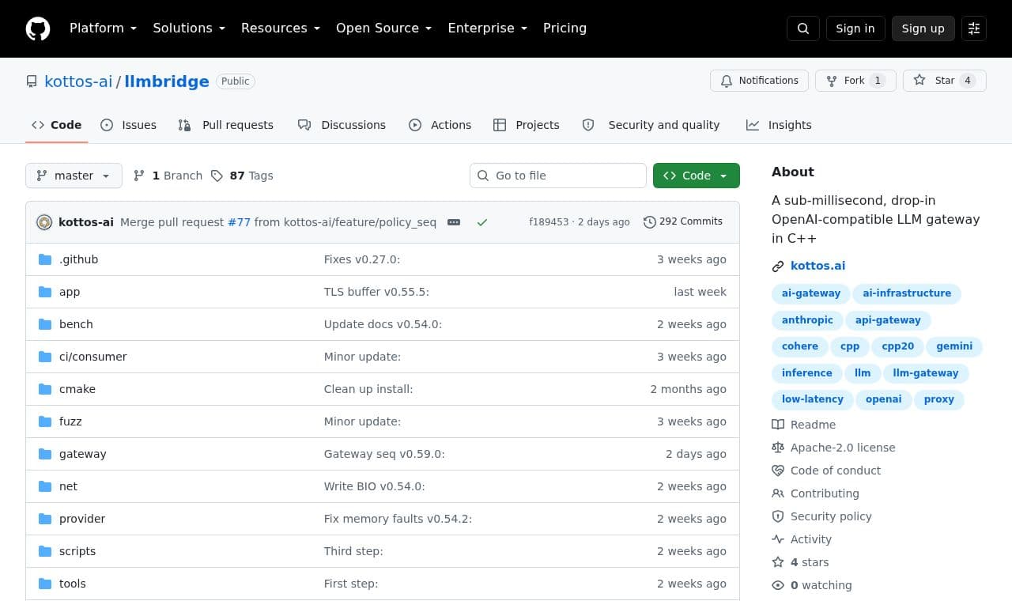Switch to the Issues tab

[x=129, y=125]
